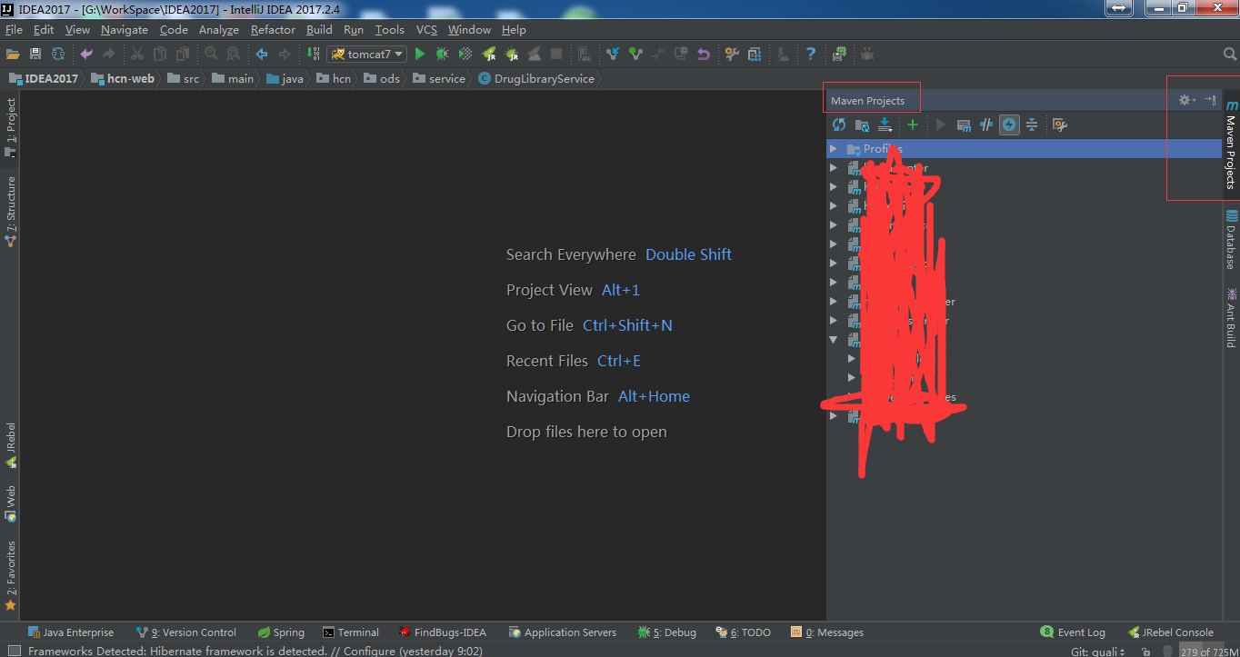Open Project Structure toolbar icon
This screenshot has height=657, width=1240.
(755, 55)
